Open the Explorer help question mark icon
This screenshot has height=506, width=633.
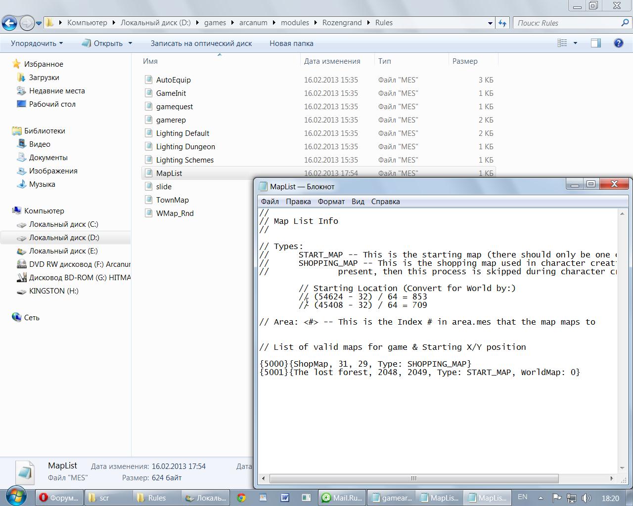tap(618, 43)
